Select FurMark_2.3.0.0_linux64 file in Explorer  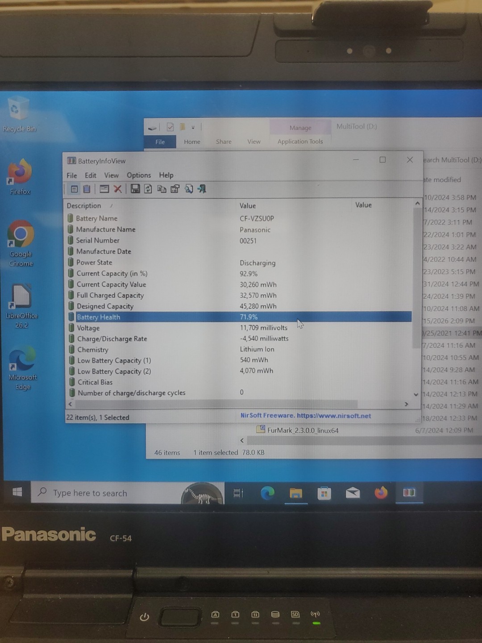[298, 430]
